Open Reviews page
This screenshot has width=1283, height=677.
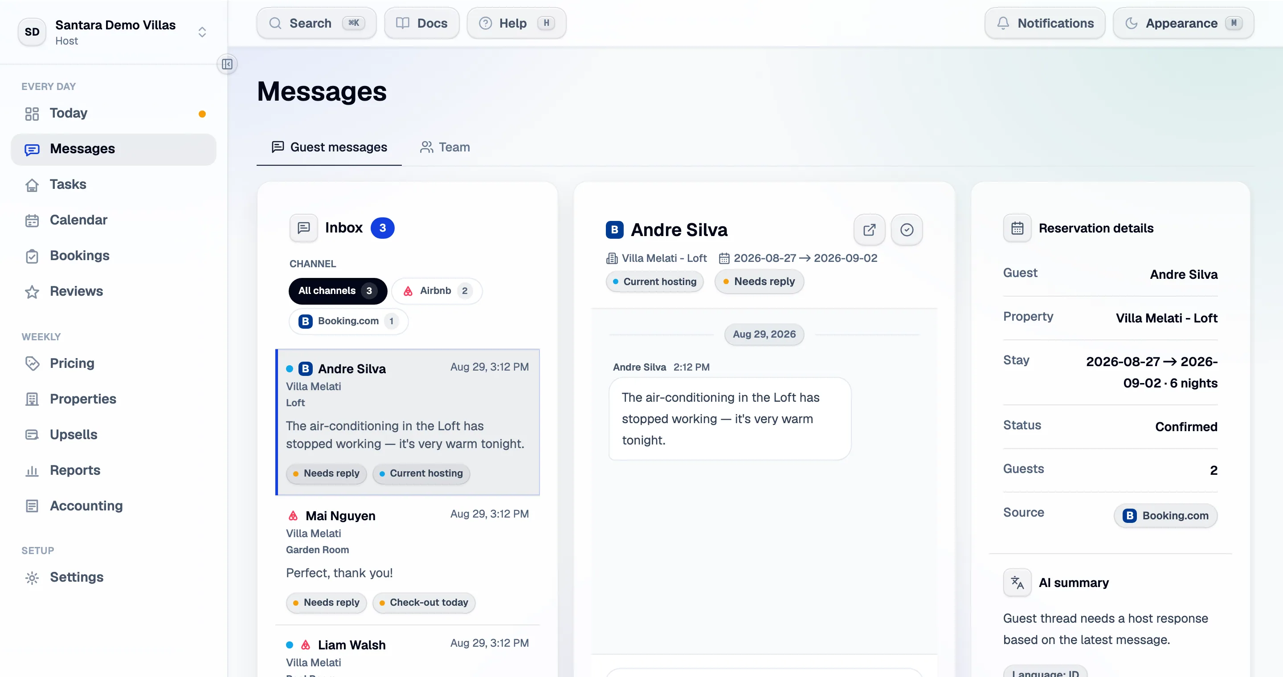click(114, 291)
